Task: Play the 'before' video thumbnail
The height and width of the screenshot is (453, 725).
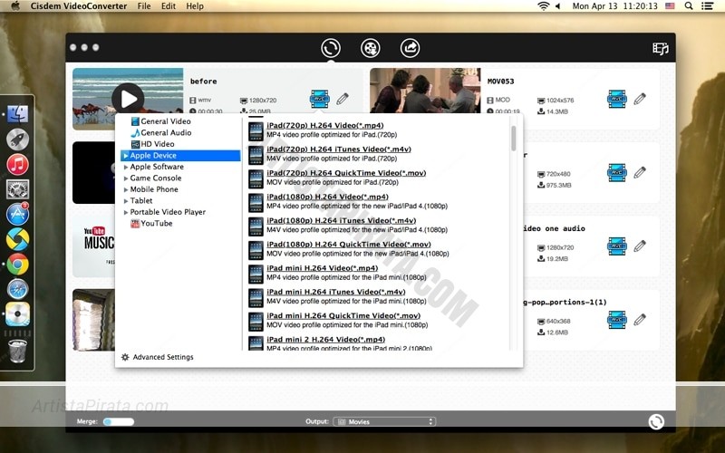Action: coord(128,99)
